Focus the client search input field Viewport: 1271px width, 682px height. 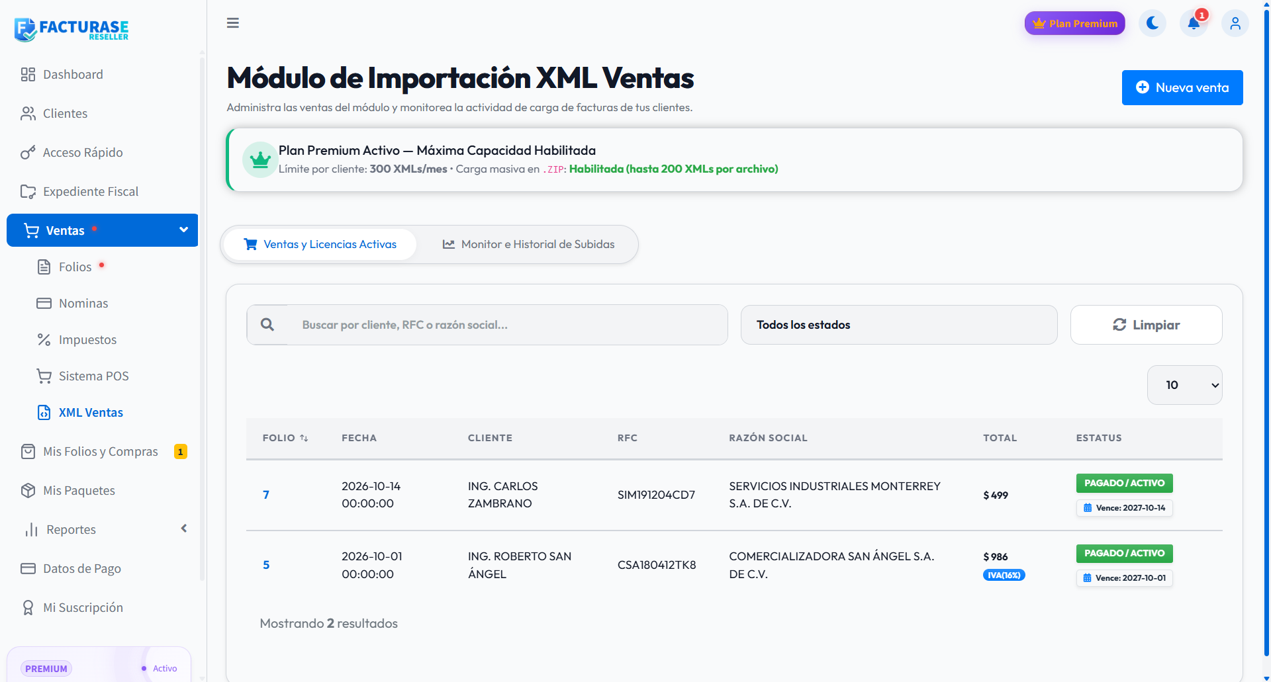coord(506,325)
